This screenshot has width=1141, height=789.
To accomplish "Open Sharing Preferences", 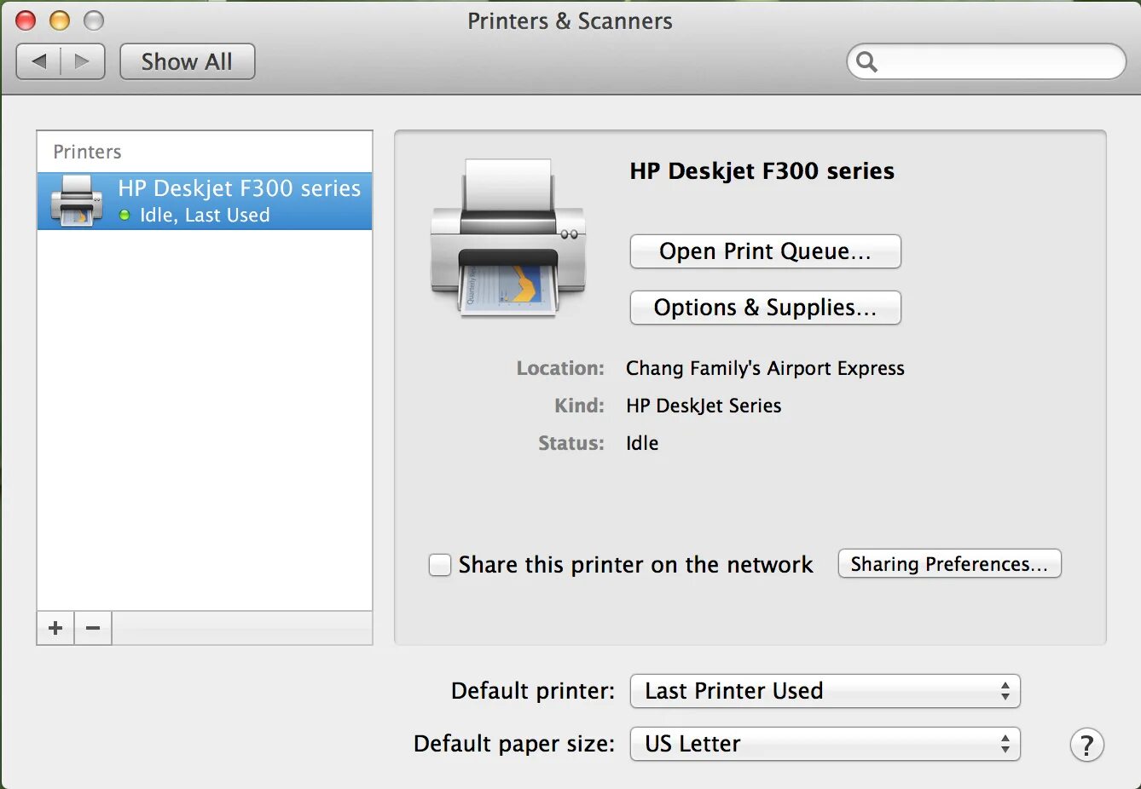I will [x=949, y=564].
